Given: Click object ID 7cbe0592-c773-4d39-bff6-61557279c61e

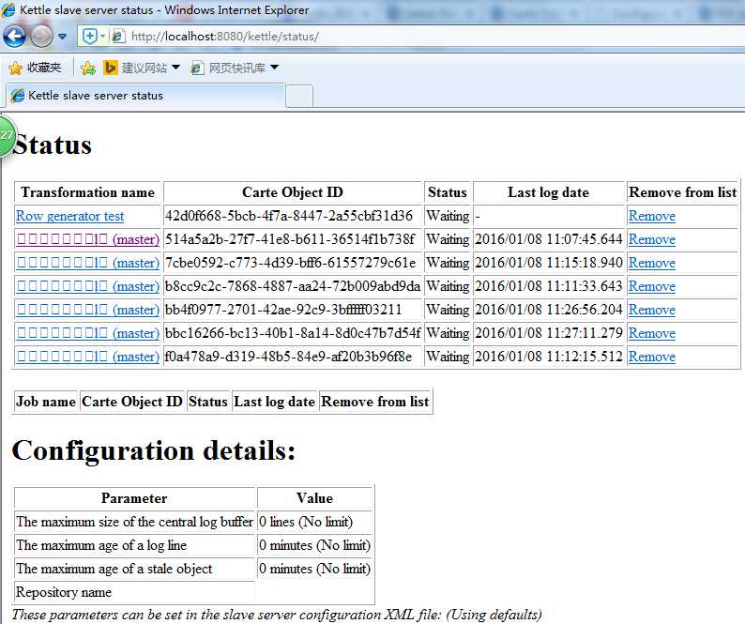Looking at the screenshot, I should point(290,263).
